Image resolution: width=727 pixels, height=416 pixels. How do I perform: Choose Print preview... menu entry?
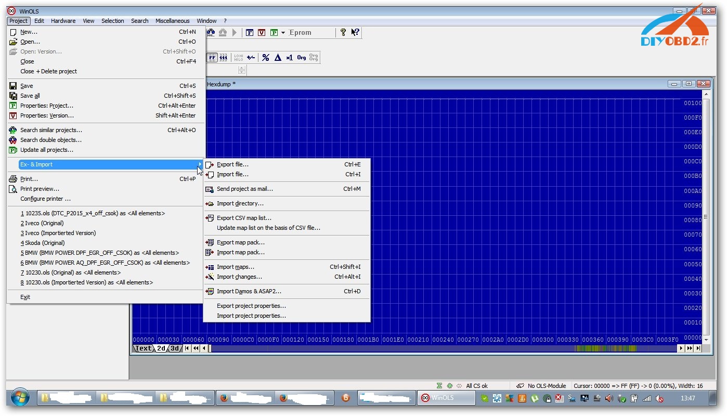(x=105, y=189)
